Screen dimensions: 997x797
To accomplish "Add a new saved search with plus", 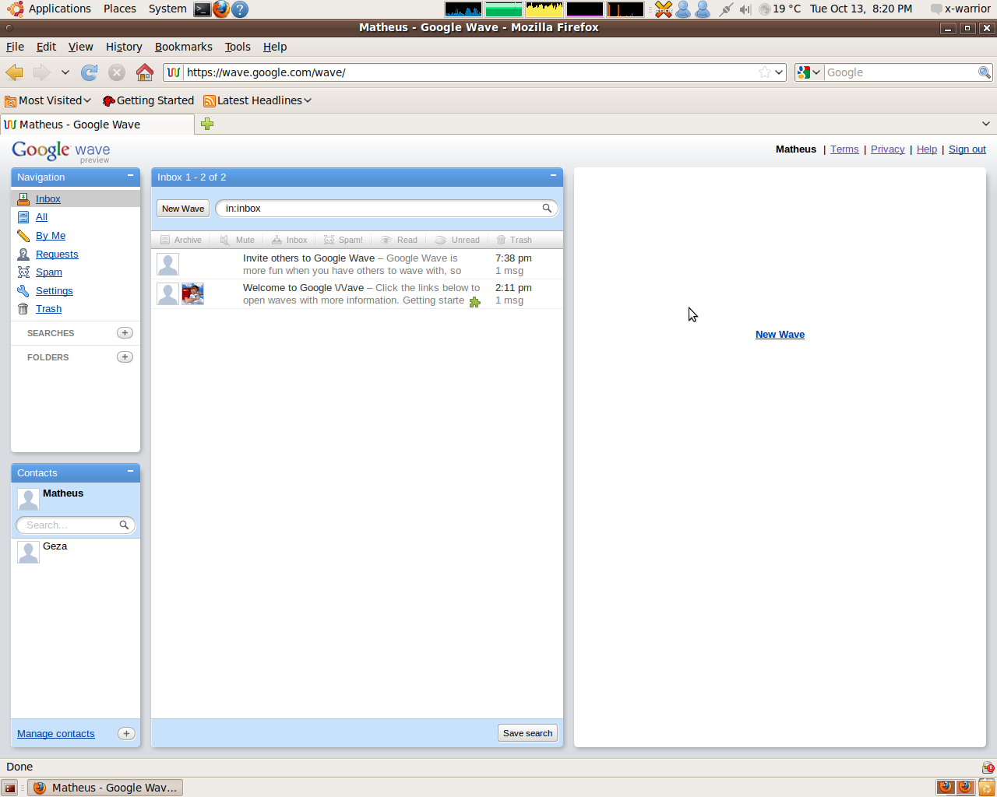I will coord(125,333).
